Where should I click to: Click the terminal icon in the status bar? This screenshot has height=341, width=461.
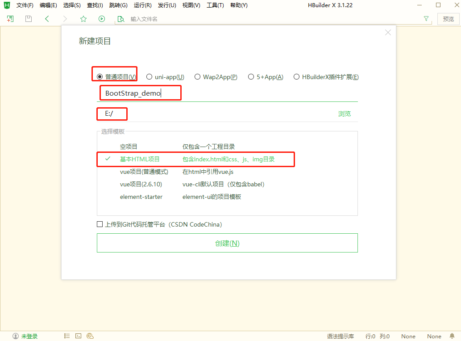(x=78, y=336)
